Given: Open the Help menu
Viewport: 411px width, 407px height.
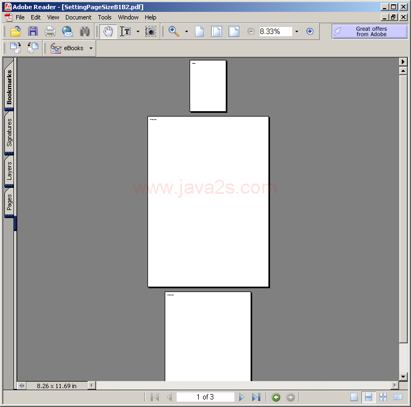Looking at the screenshot, I should coord(151,17).
